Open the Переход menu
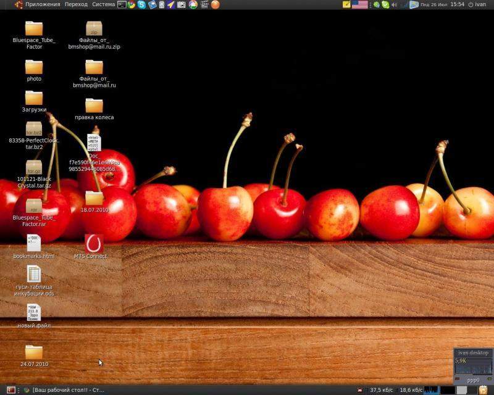Screen dimensions: 494x395 (76, 4)
